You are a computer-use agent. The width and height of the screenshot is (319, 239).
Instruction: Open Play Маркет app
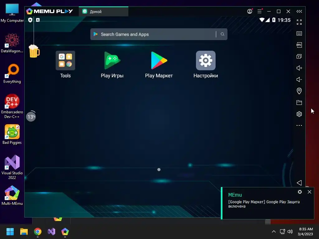pos(159,61)
